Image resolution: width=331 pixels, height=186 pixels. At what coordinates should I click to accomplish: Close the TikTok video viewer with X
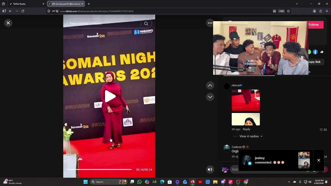[x=8, y=23]
